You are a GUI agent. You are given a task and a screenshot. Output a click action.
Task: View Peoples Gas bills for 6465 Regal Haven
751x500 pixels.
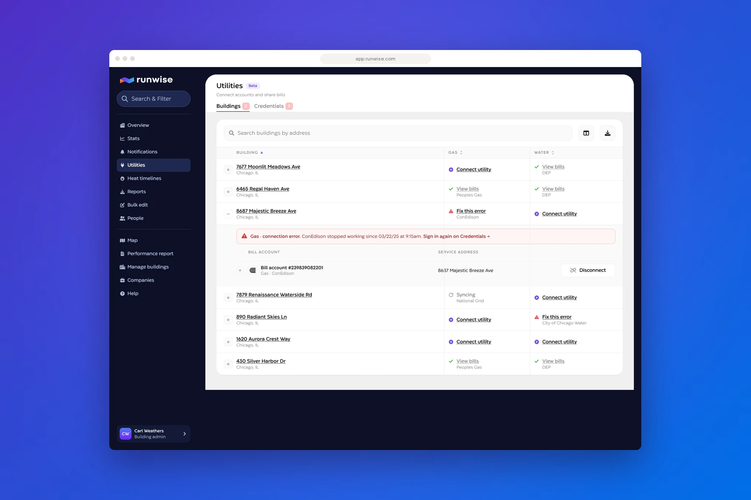(x=468, y=189)
